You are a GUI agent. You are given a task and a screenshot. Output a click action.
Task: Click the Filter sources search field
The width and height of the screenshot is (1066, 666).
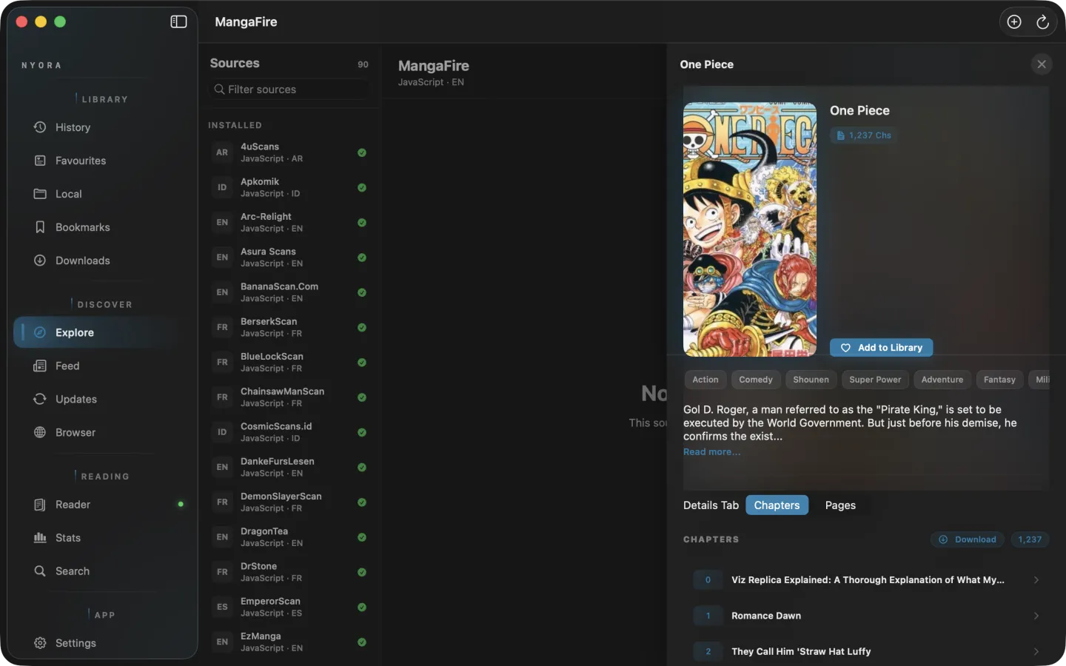tap(289, 90)
